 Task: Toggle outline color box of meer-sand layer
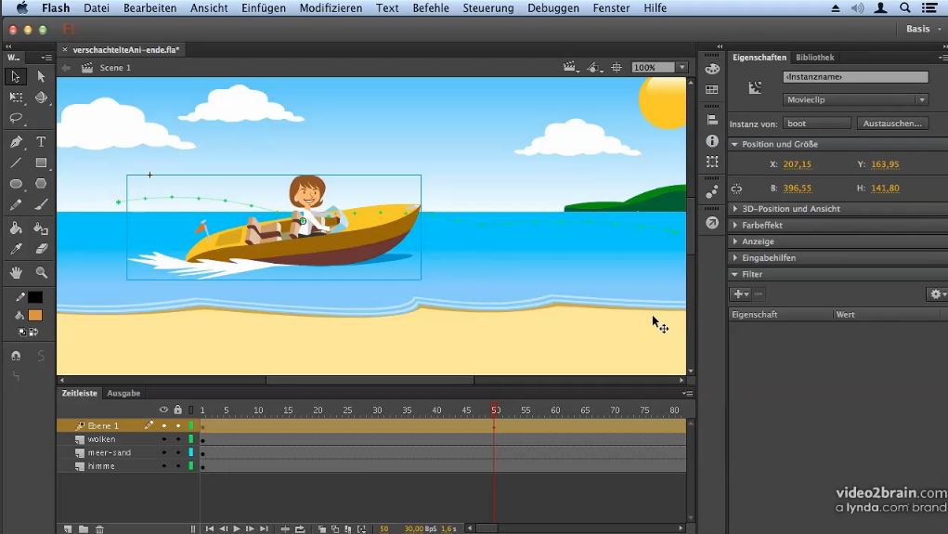tap(191, 452)
